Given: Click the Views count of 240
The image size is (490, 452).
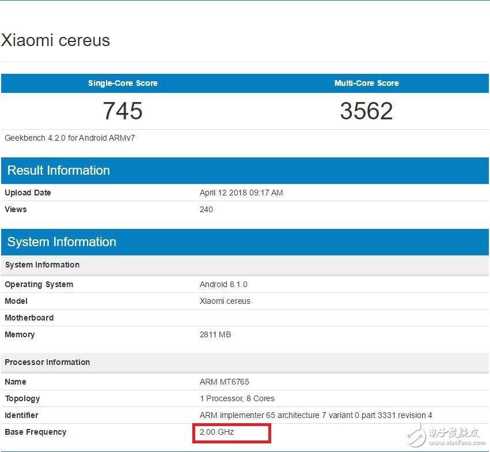Looking at the screenshot, I should coord(206,209).
